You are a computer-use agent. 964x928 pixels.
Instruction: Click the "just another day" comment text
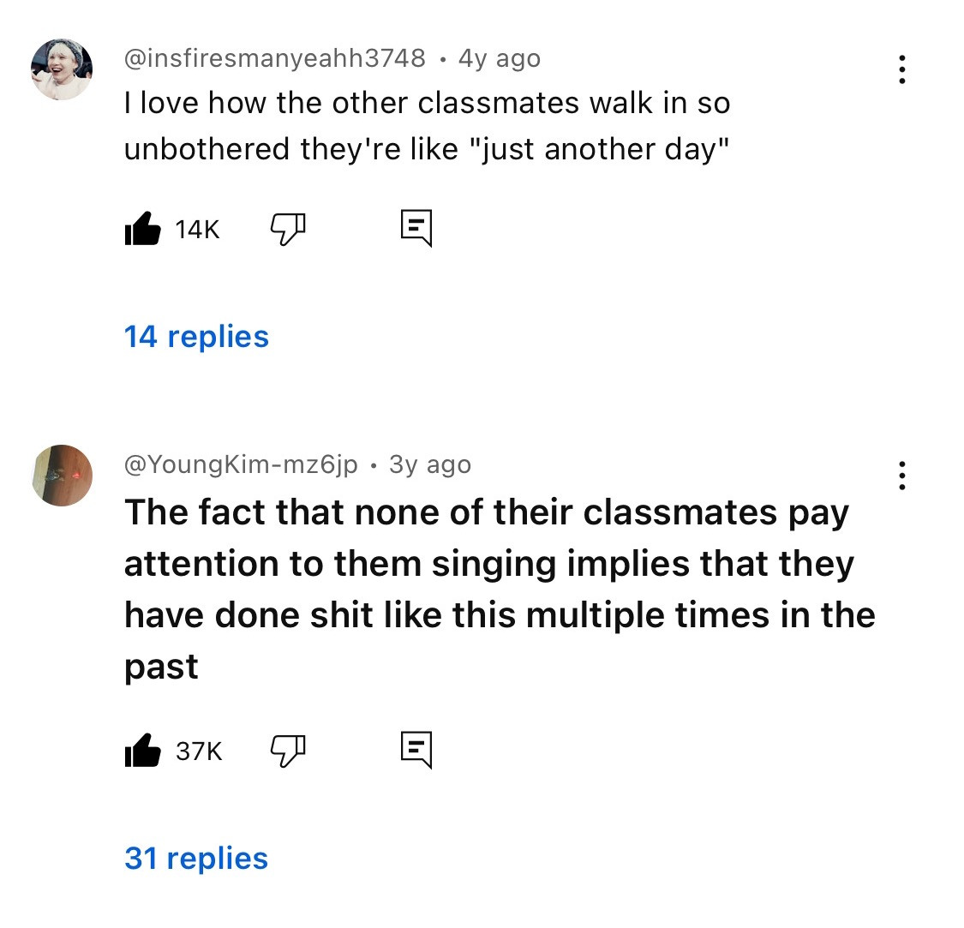point(427,126)
